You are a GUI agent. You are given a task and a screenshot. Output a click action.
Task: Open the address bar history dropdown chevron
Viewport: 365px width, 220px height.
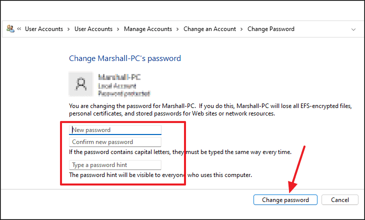(x=353, y=29)
